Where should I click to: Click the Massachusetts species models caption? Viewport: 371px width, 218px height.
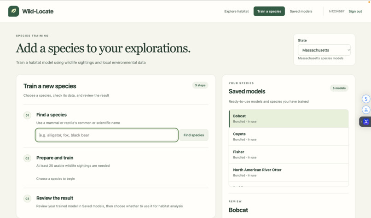pos(321,58)
